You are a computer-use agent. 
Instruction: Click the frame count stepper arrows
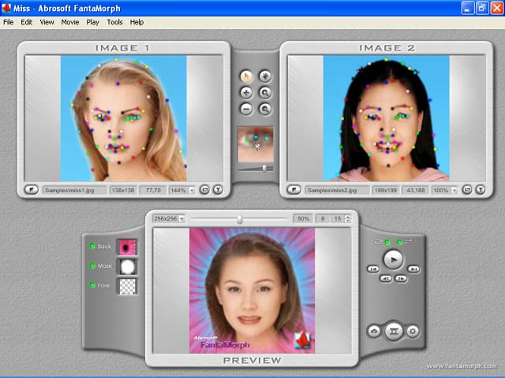[x=347, y=219]
